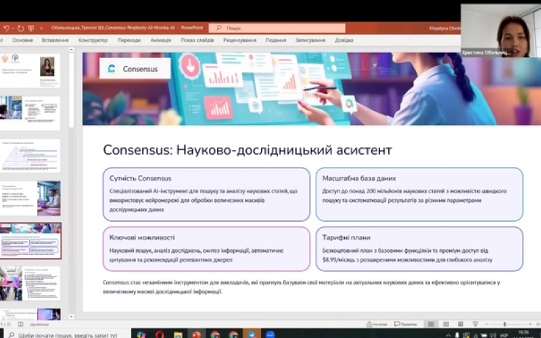Image resolution: width=541 pixels, height=338 pixels.
Task: Select highlighted slide 5 Consensus thumbnail
Action: point(30,241)
